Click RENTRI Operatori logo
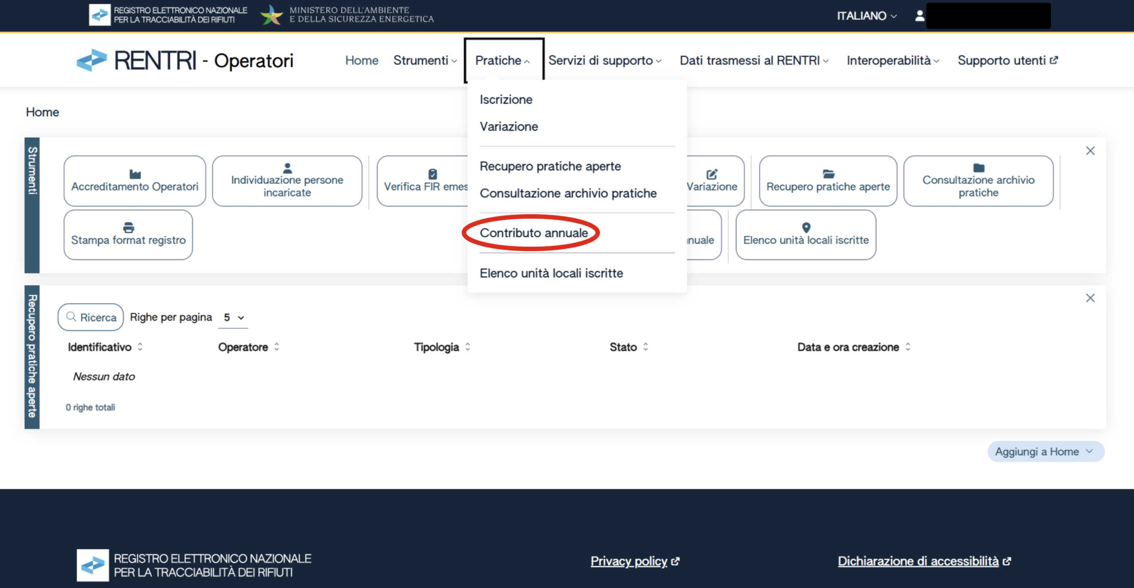Viewport: 1134px width, 588px height. [x=185, y=61]
